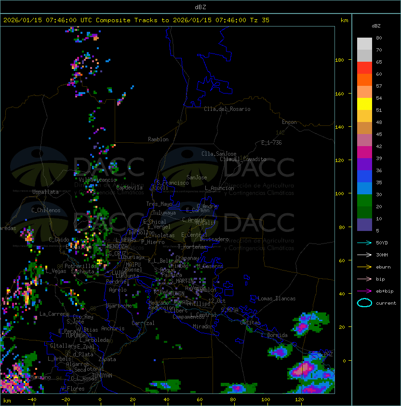
Task: Click the 'Tz 35' header text
Action: 260,20
